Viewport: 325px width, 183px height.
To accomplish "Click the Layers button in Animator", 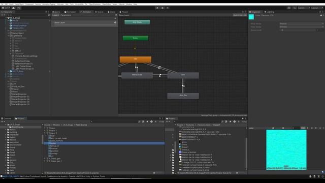I will (55, 15).
